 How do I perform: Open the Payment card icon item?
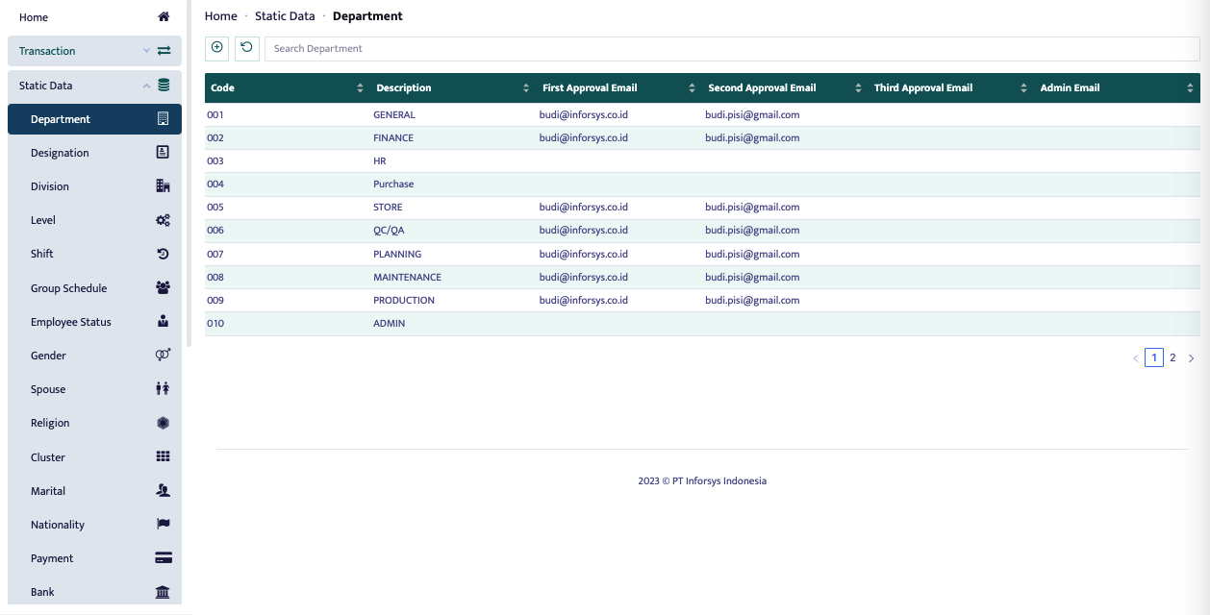(163, 558)
